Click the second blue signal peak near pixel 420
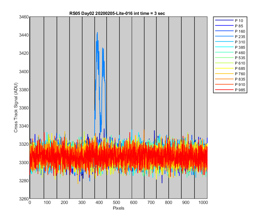The image size is (268, 223). pyautogui.click(x=103, y=48)
